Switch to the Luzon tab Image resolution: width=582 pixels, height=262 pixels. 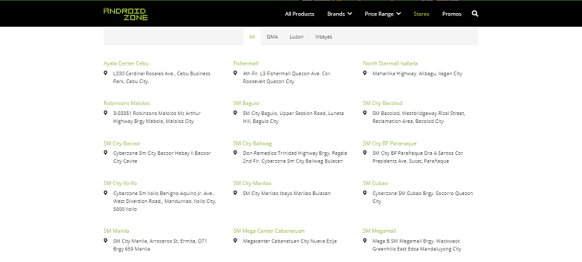(297, 36)
